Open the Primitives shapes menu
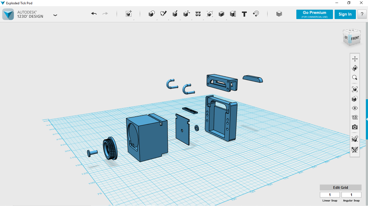 click(152, 14)
